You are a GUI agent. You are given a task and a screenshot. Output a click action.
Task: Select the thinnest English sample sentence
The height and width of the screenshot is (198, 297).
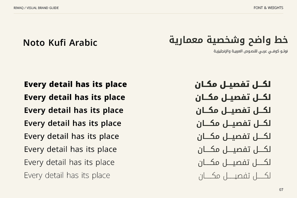(67, 175)
